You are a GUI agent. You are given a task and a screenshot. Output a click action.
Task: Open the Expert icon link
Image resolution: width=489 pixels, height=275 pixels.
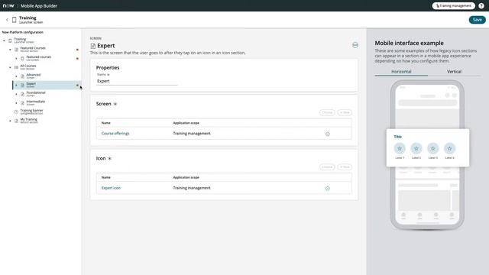point(111,188)
